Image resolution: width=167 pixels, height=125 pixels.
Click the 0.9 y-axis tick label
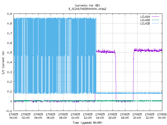tap(9, 14)
